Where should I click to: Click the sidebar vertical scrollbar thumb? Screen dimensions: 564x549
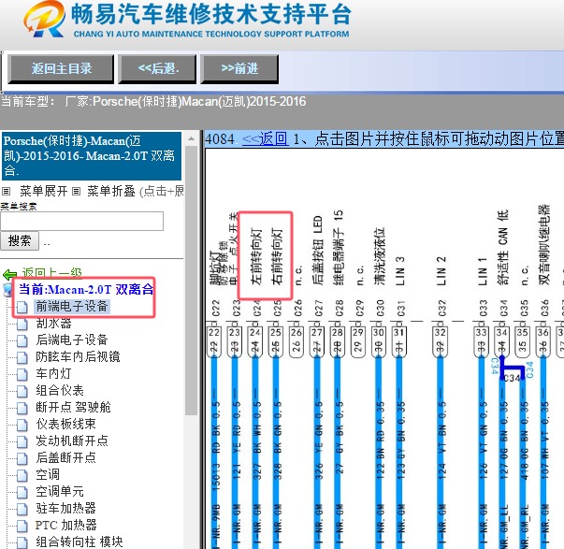192,281
